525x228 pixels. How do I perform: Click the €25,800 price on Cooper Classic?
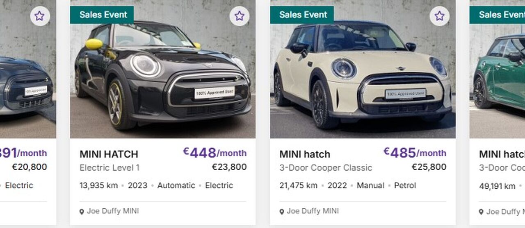coord(429,167)
